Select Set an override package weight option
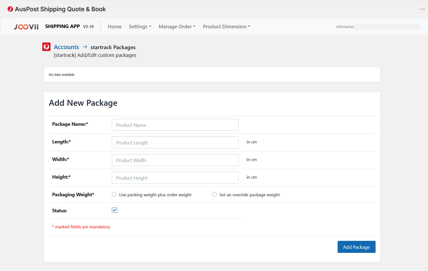 pyautogui.click(x=214, y=194)
